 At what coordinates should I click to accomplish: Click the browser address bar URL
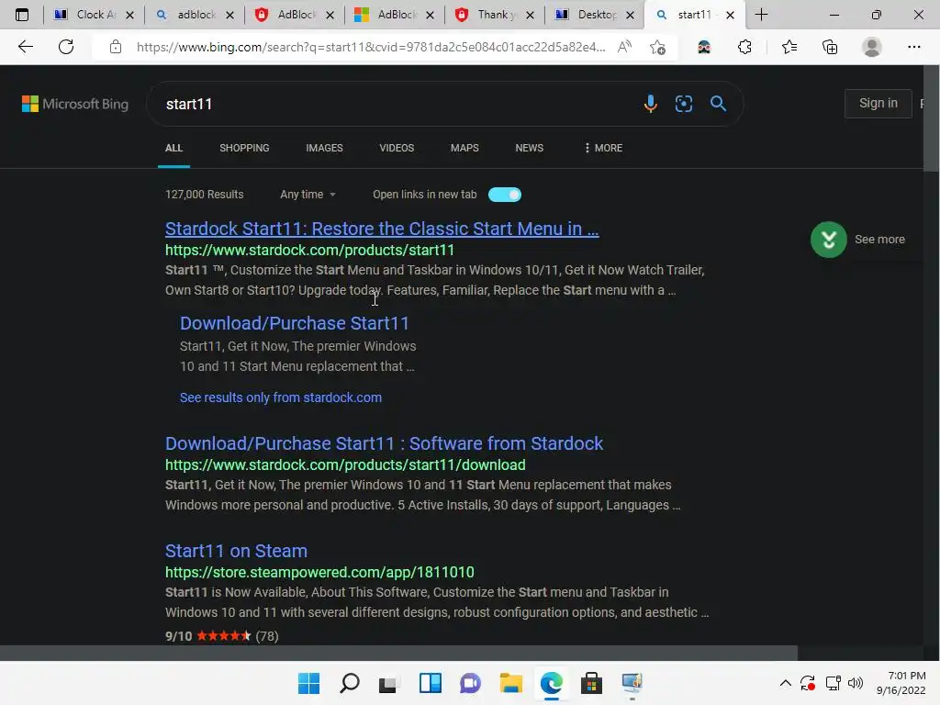point(371,47)
